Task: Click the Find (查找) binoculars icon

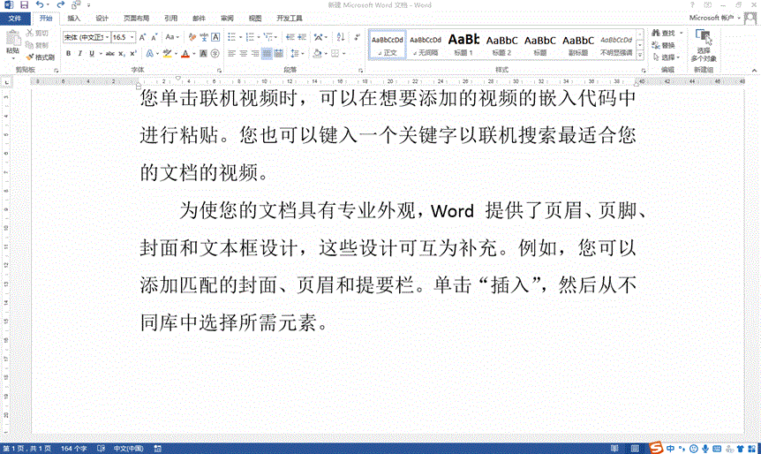Action: point(656,33)
